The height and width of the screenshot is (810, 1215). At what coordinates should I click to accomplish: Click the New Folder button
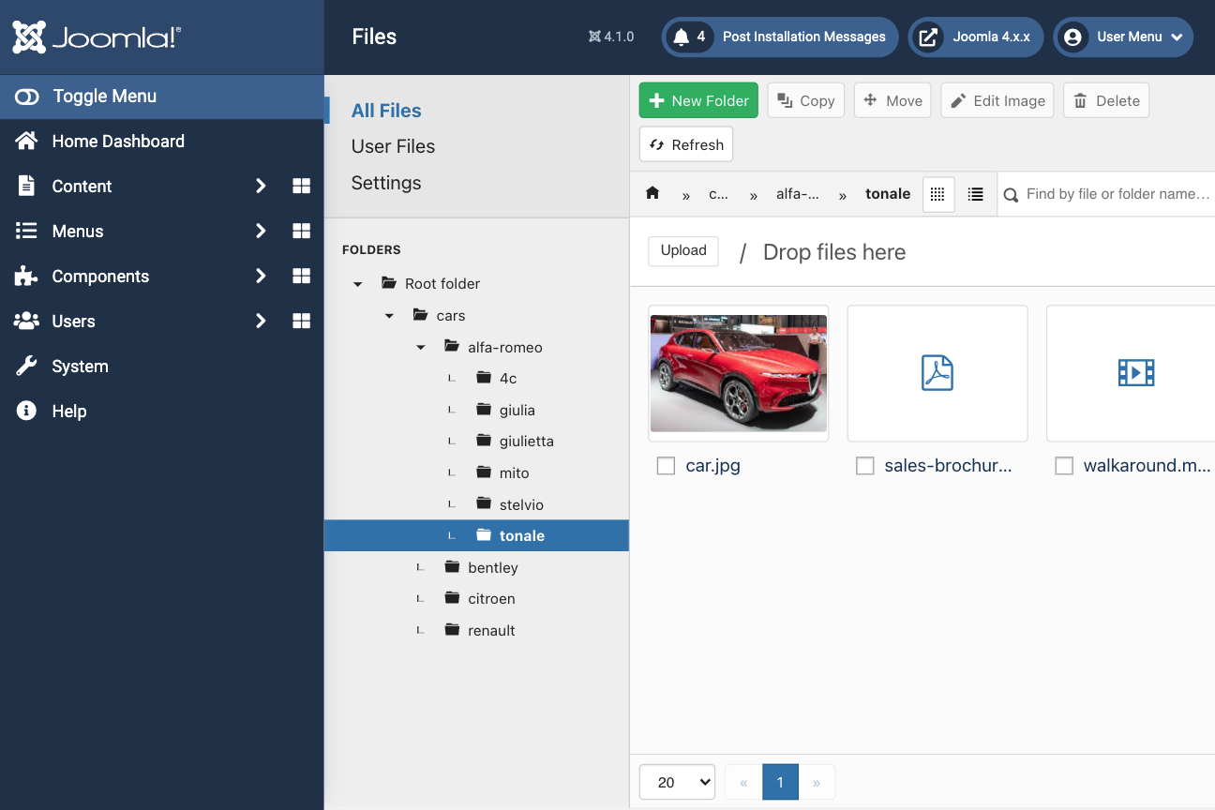pyautogui.click(x=698, y=100)
